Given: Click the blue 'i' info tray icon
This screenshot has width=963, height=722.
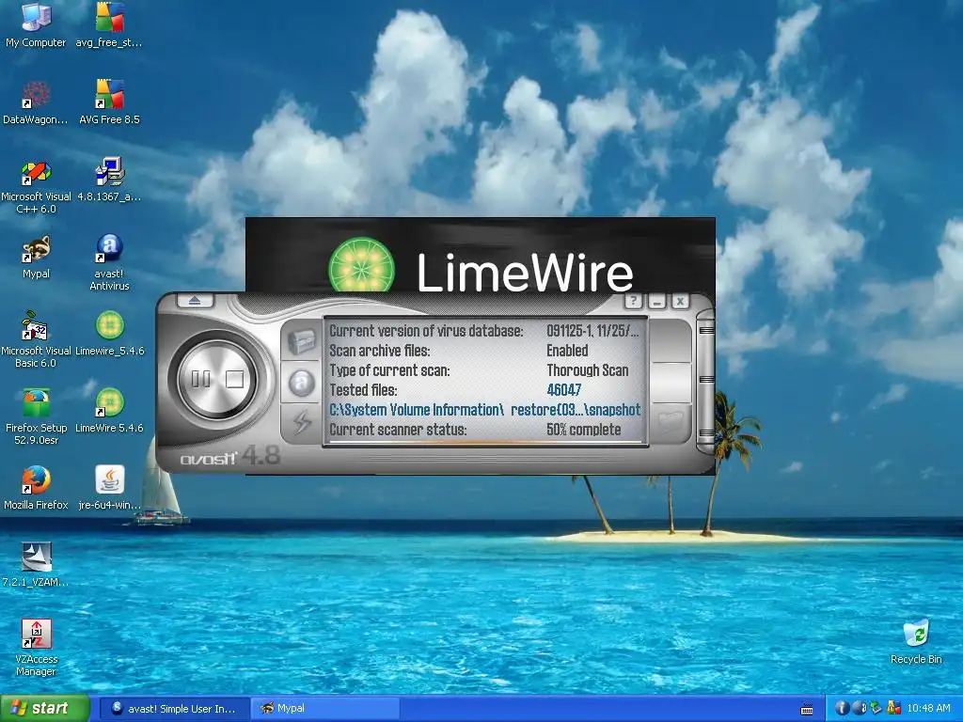Looking at the screenshot, I should click(843, 709).
